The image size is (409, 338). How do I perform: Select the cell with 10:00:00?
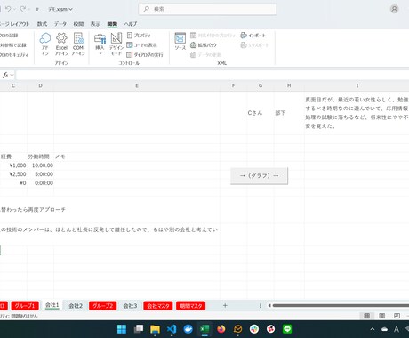(40, 165)
